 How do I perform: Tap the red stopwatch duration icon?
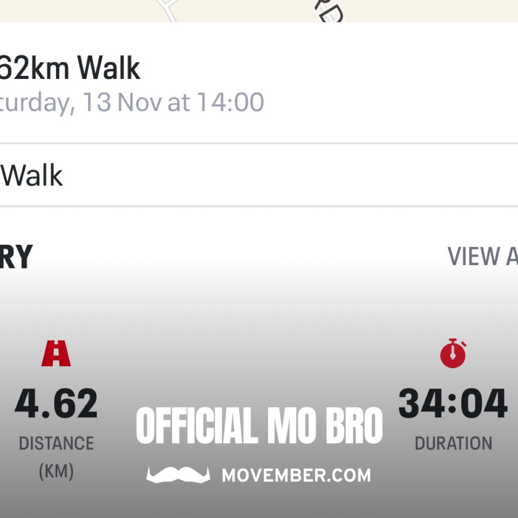point(453,353)
